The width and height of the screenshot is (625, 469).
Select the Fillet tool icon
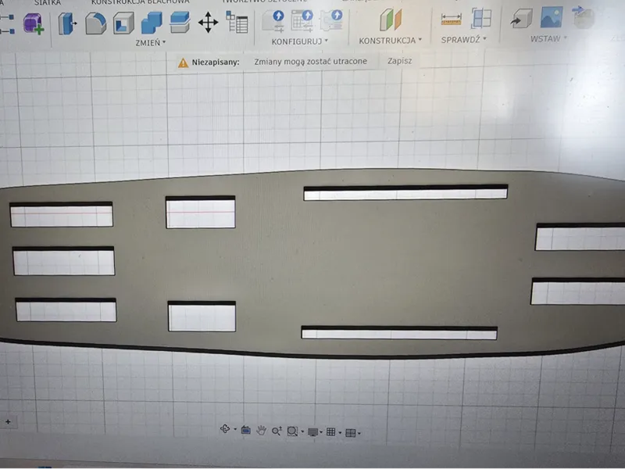pos(95,23)
